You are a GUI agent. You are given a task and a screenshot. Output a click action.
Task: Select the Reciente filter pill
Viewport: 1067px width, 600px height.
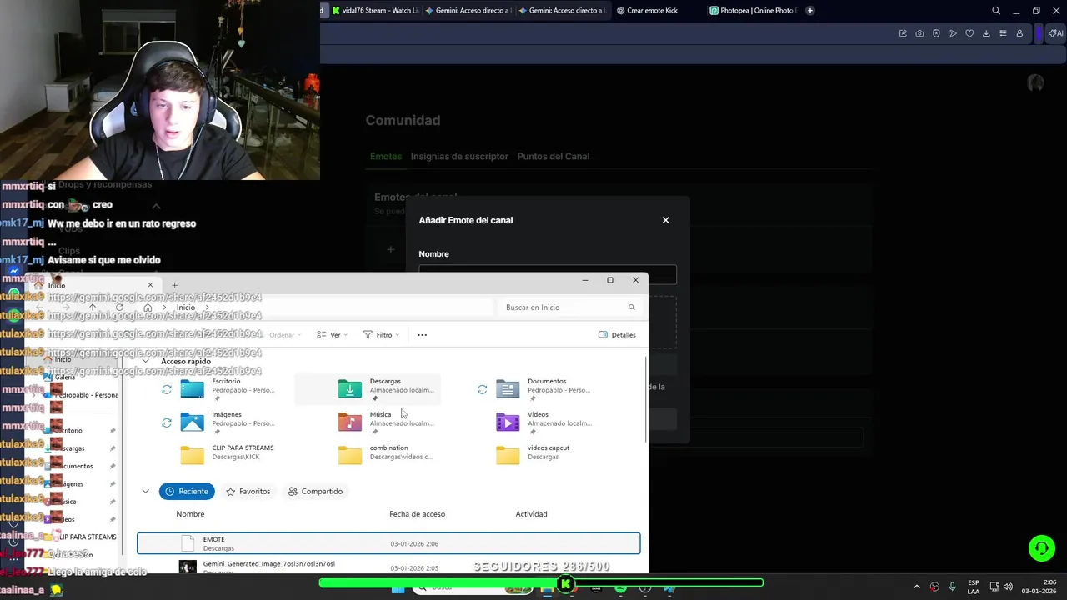tap(187, 492)
